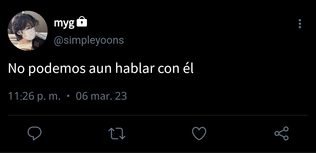This screenshot has height=153, width=316.
Task: Open the masked person profile picture
Action: click(x=28, y=31)
